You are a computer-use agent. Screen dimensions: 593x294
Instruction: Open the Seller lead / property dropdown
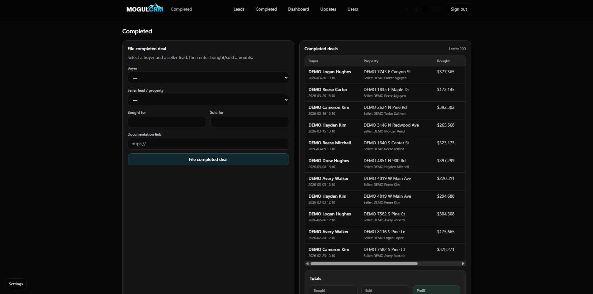click(208, 100)
